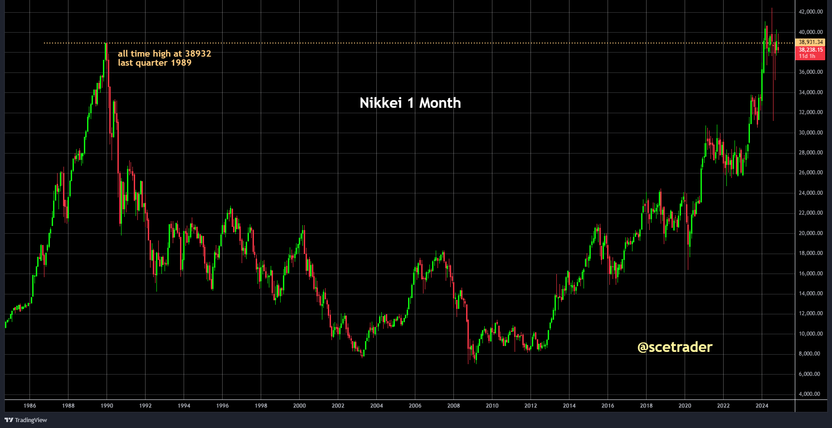This screenshot has width=832, height=428.
Task: Click the 2000 time axis label
Action: [x=300, y=406]
